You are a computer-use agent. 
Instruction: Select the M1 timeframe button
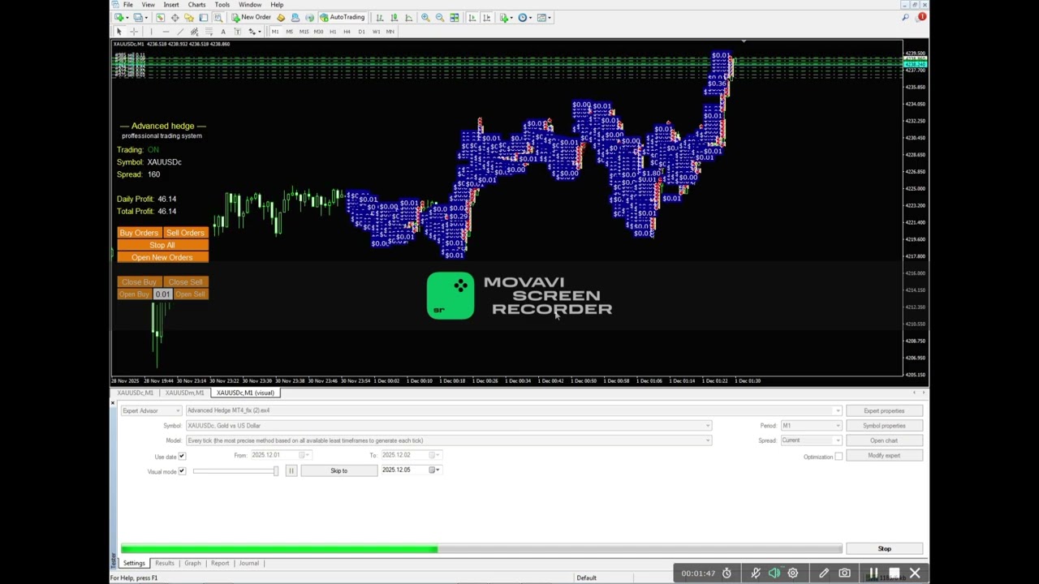(275, 32)
